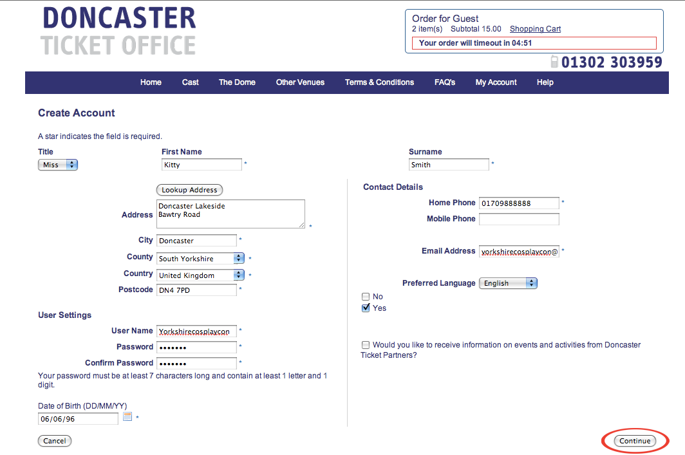
Task: Tick the No checkbox
Action: 366,297
